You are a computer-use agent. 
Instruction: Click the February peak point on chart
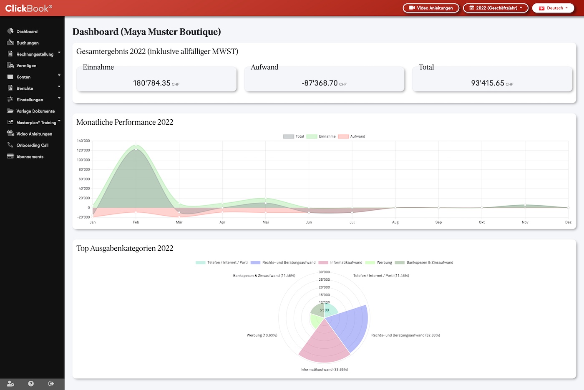(x=136, y=146)
